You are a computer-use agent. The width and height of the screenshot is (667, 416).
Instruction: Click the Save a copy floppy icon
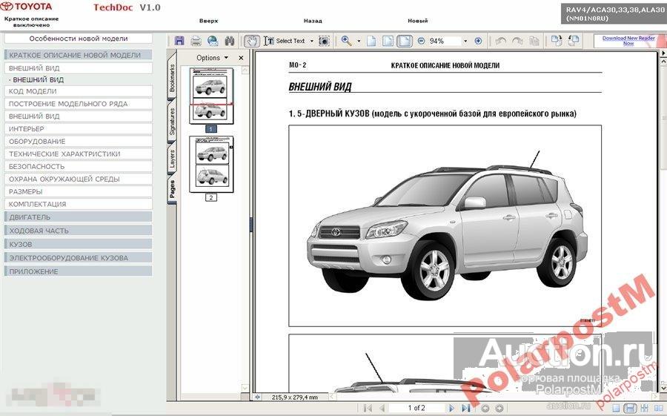point(179,41)
